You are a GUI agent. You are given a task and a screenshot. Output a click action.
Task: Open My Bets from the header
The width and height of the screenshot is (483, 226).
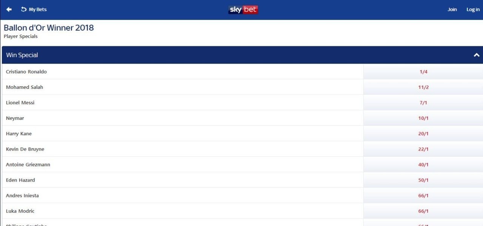pos(34,9)
